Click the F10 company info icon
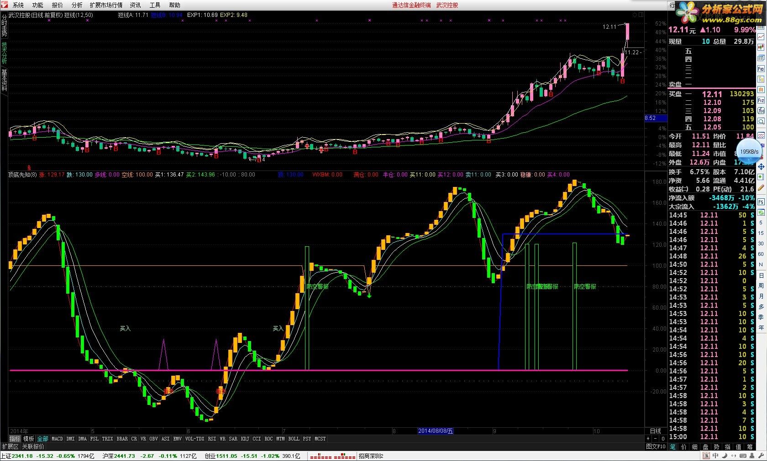767x461 pixels. pos(761,69)
